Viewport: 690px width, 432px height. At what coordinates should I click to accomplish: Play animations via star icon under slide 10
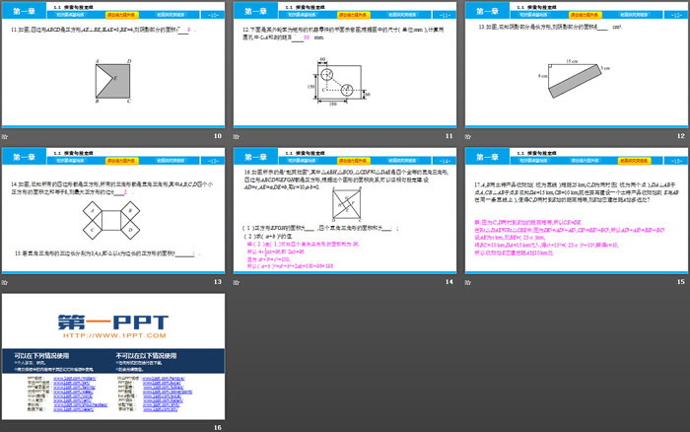coord(4,136)
